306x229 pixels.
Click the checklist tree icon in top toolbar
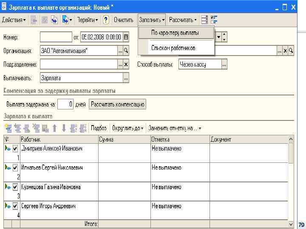tap(214, 20)
